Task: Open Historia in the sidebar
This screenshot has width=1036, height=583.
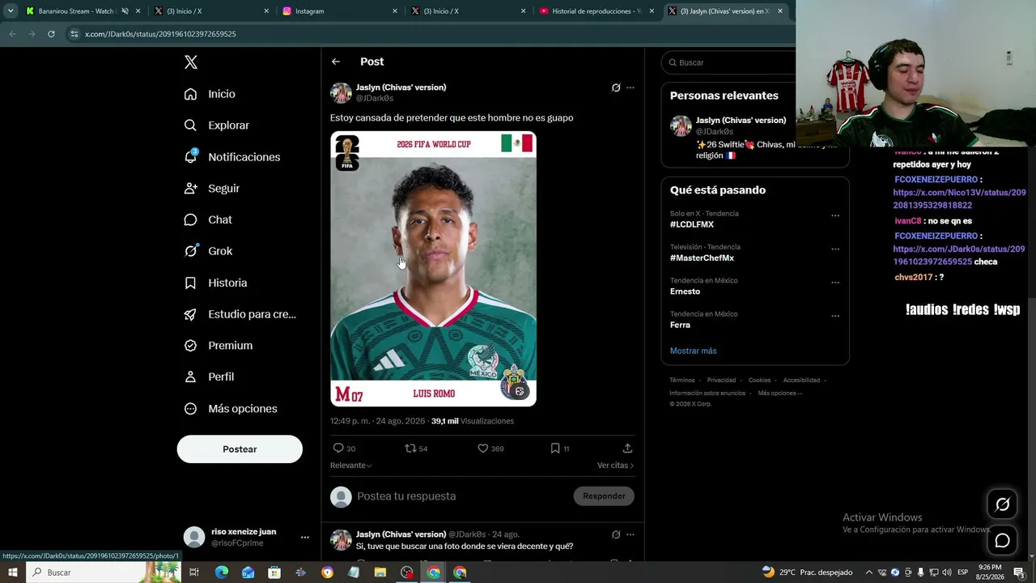Action: point(215,283)
